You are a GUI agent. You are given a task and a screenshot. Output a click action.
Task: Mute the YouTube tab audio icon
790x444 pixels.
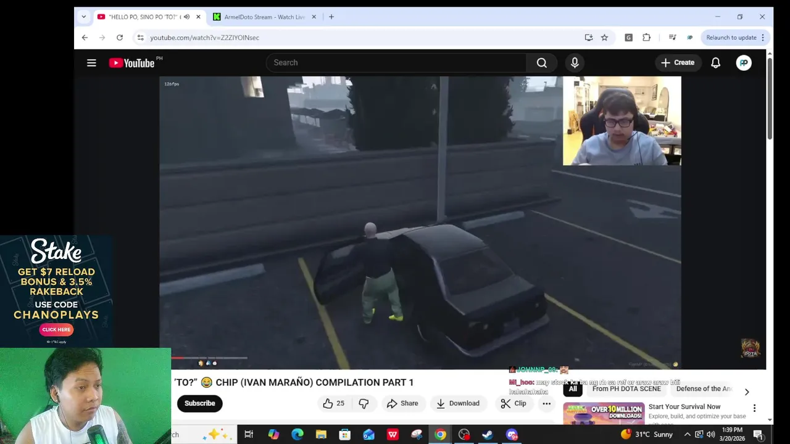[186, 17]
